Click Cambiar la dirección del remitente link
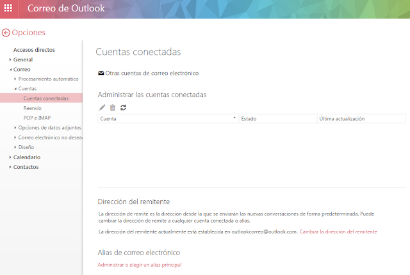 tap(338, 232)
